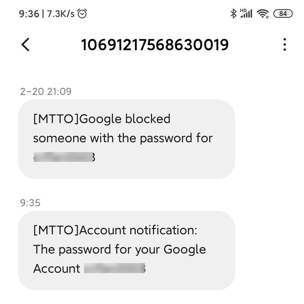Image resolution: width=304 pixels, height=304 pixels.
Task: Tap "password for" text in first message
Action: [176, 138]
